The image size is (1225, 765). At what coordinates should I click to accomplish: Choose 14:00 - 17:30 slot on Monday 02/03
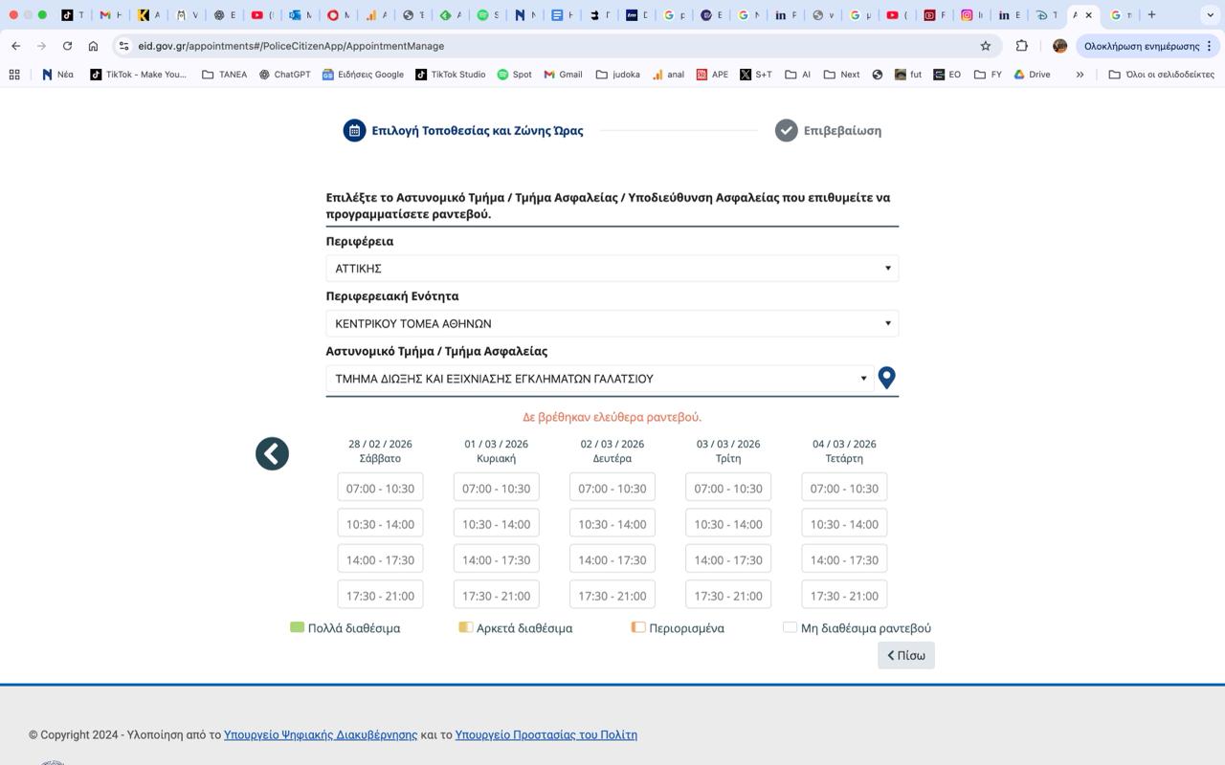[x=612, y=559]
